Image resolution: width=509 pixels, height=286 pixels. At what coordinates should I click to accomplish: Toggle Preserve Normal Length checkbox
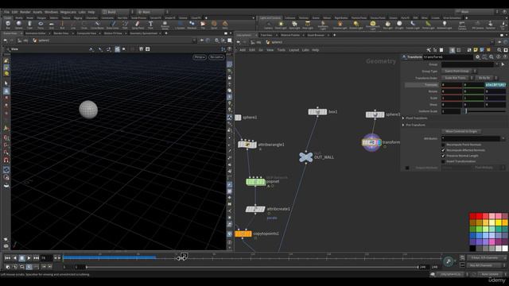[x=443, y=156]
